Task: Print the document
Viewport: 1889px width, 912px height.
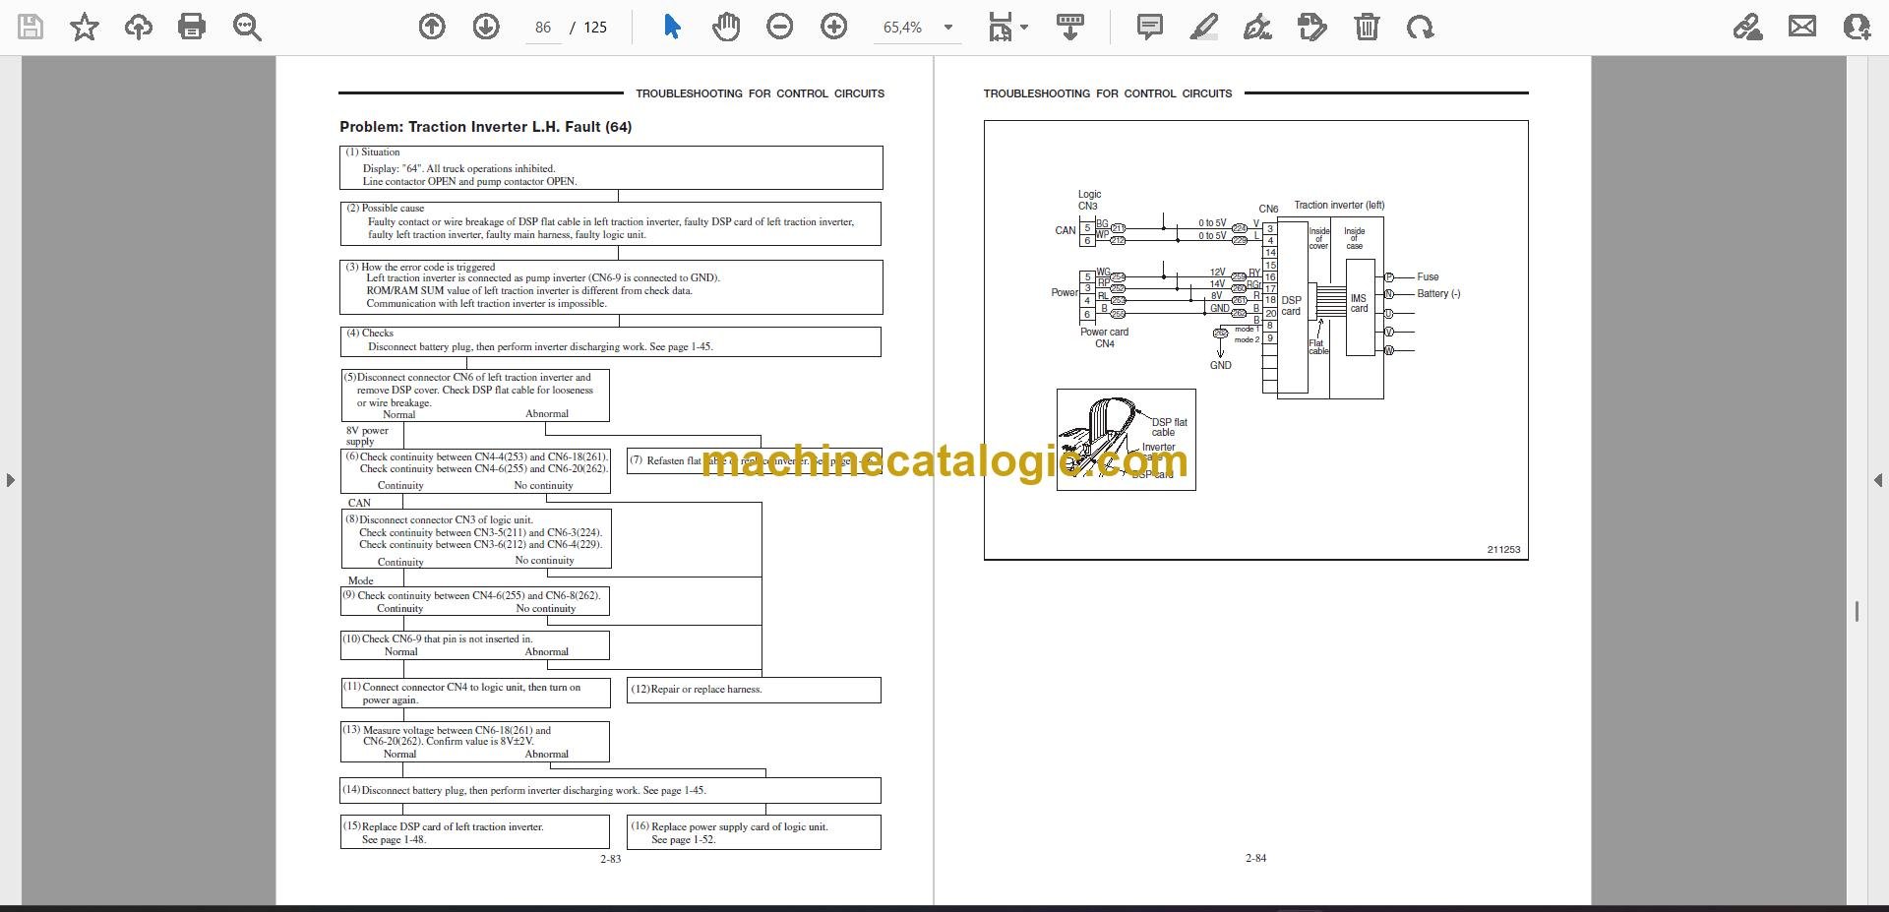Action: tap(192, 27)
